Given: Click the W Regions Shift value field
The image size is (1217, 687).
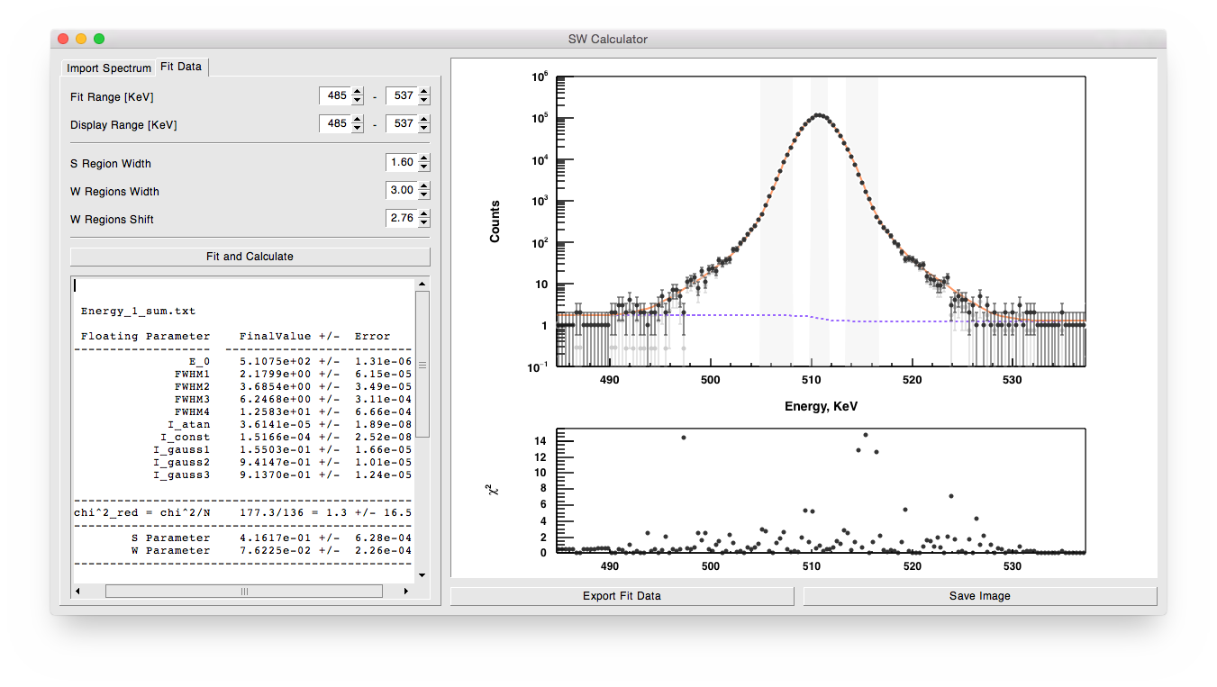Looking at the screenshot, I should pos(401,219).
